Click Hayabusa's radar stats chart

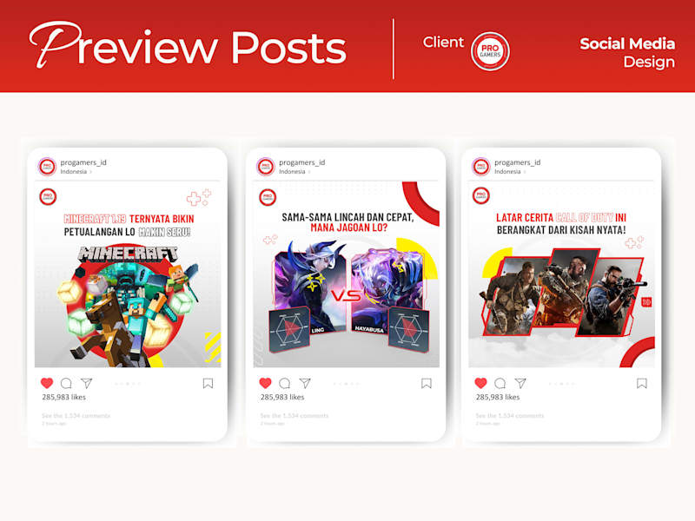point(408,330)
